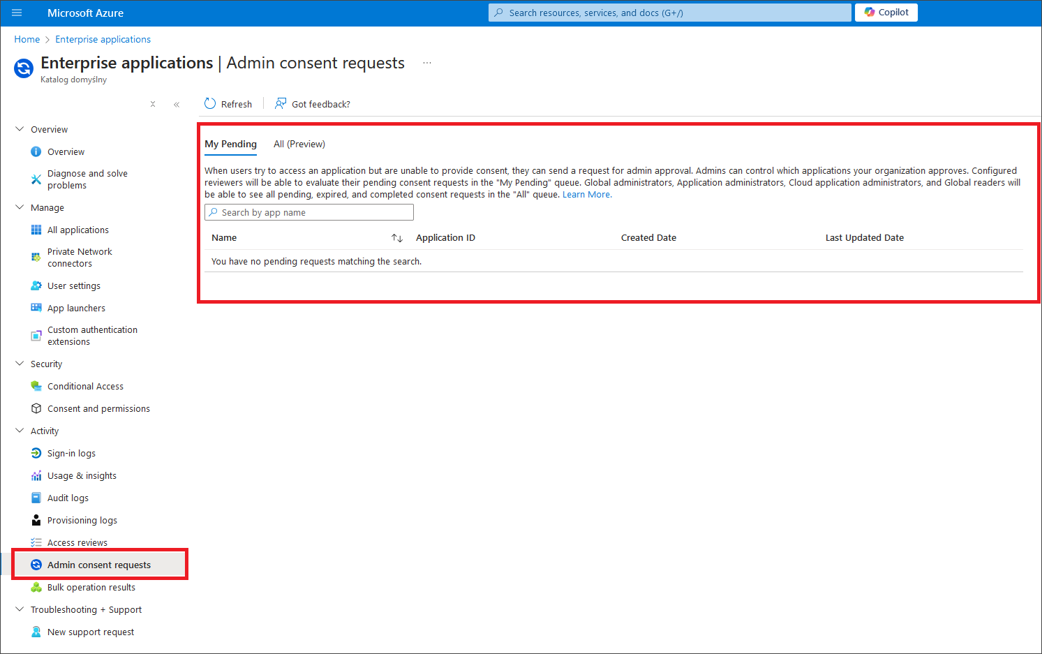Collapse the Overview section chevron
The width and height of the screenshot is (1042, 654).
[x=20, y=129]
